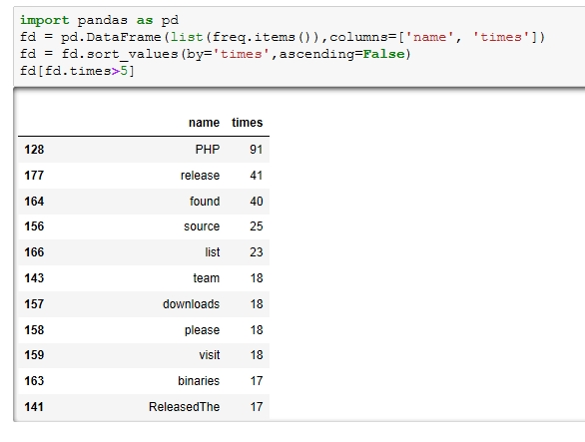585x442 pixels.
Task: Click the times value 23
Action: click(257, 252)
